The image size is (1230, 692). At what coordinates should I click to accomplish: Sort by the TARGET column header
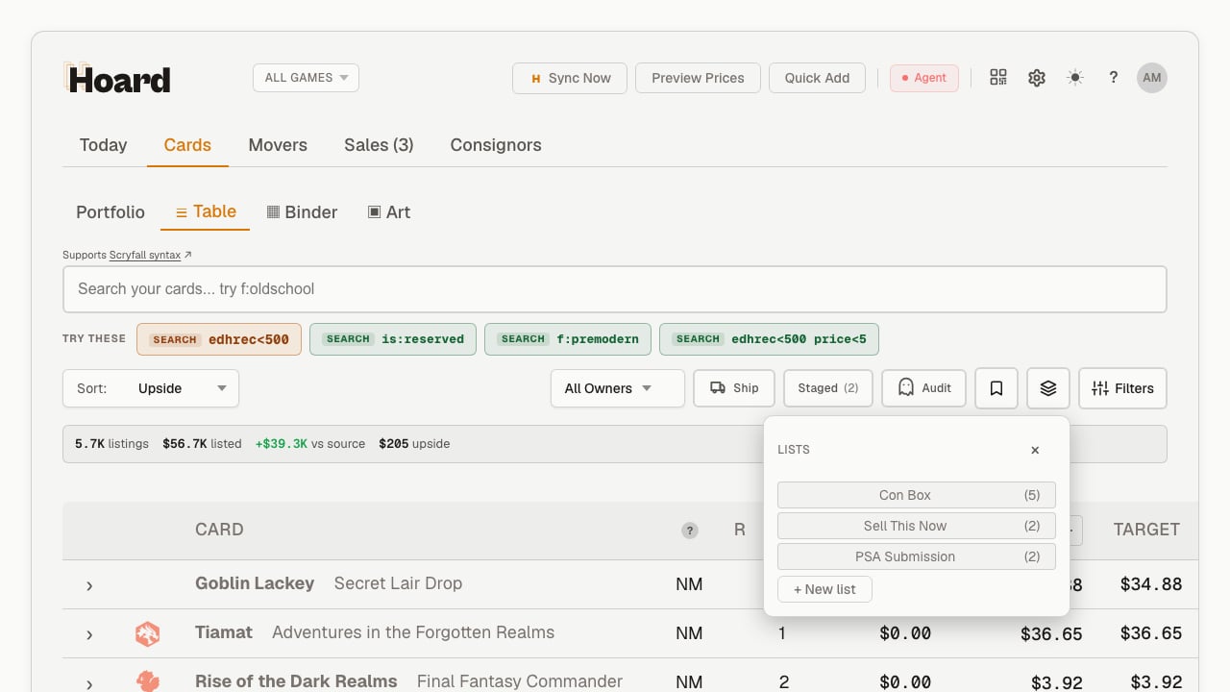[1147, 530]
